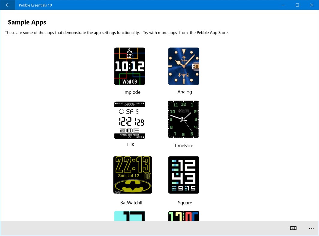Click the Implode label under its watchface
The width and height of the screenshot is (319, 236).
pyautogui.click(x=132, y=92)
